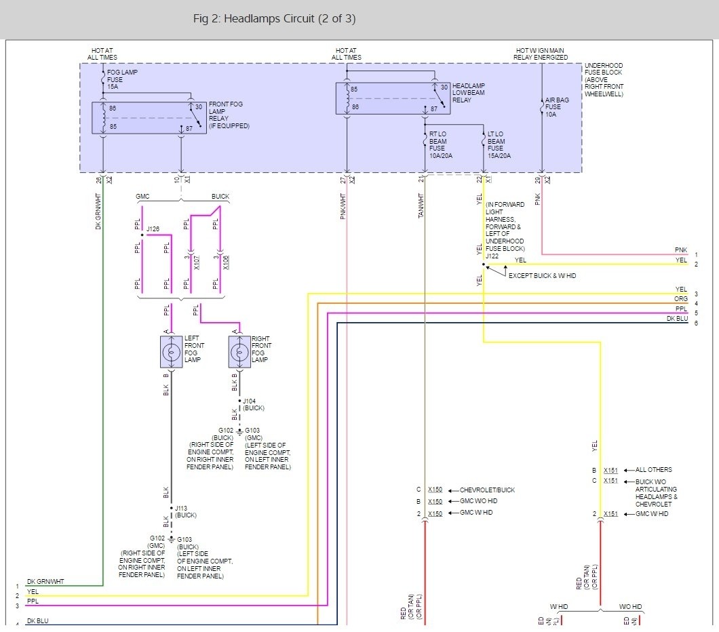Screen dimensions: 719x632
Task: Click the LT LO Beam Fuse symbol
Action: point(484,140)
